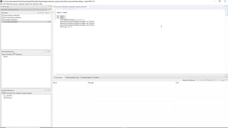The height and width of the screenshot is (128, 228).
Task: Minimize the Test Suites panel
Action: point(49,6)
